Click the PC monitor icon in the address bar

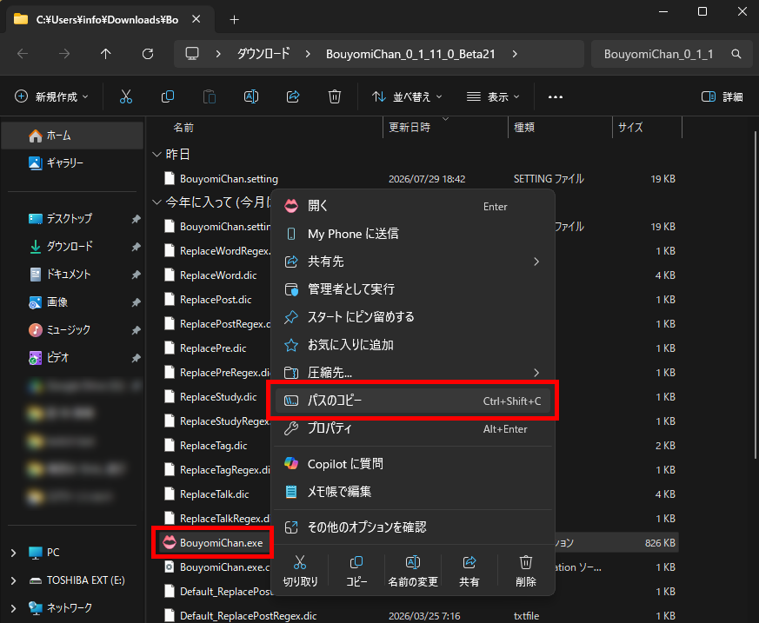192,54
